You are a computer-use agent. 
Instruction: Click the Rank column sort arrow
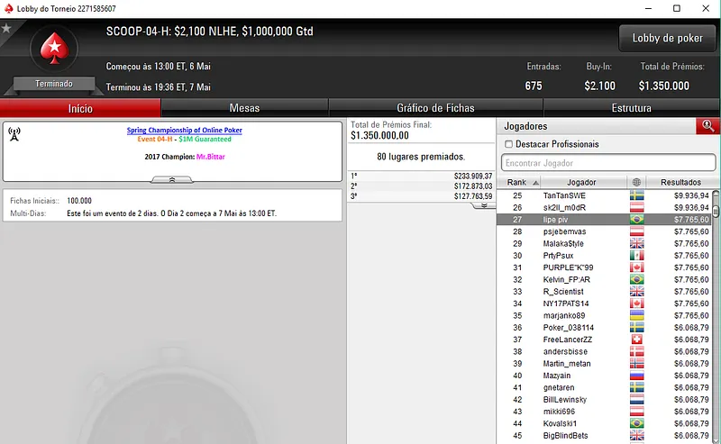[535, 183]
